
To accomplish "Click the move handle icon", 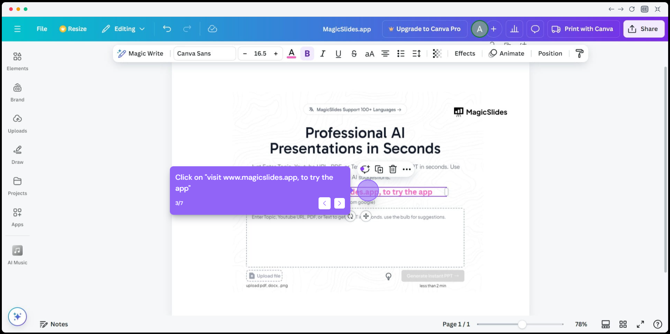I will coord(366,216).
